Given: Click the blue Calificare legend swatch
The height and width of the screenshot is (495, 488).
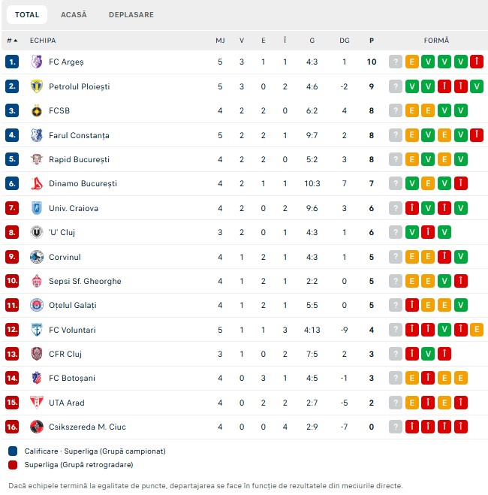Looking at the screenshot, I should 13,451.
